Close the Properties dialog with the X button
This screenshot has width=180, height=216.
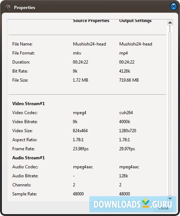(x=173, y=7)
